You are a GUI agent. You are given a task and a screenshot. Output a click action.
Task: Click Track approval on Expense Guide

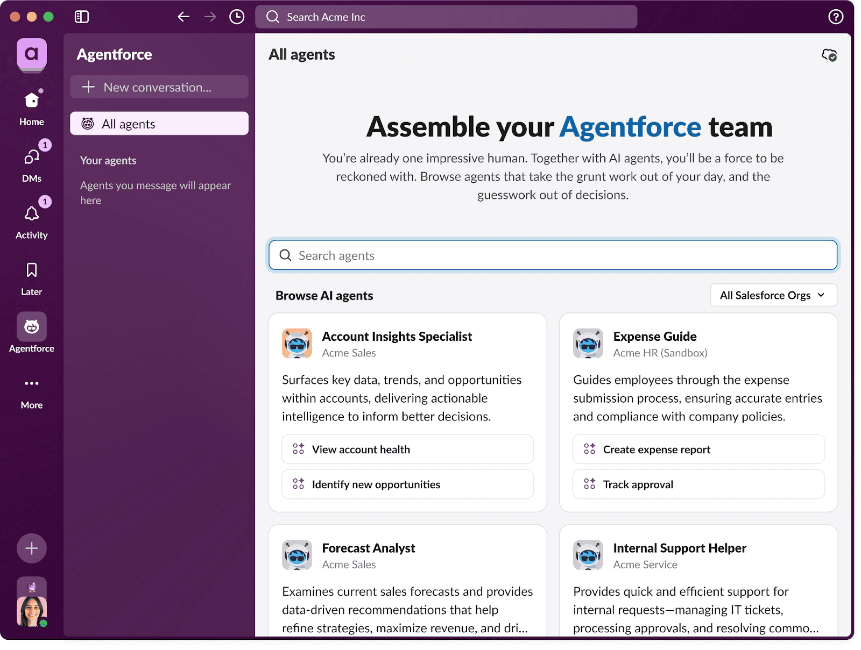(698, 484)
